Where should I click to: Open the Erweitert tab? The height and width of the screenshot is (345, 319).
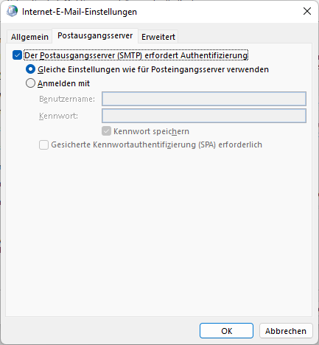pyautogui.click(x=158, y=37)
